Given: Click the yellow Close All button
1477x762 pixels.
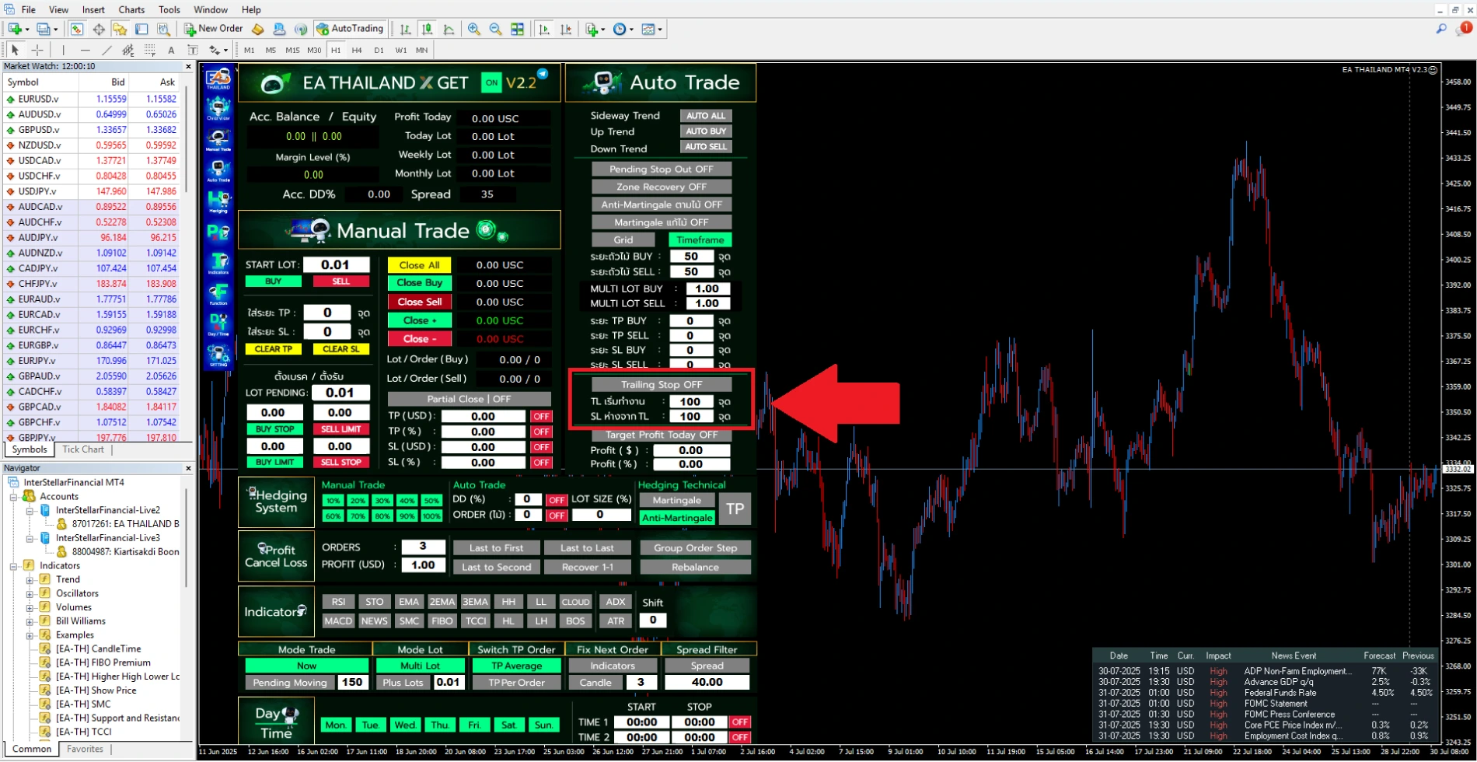Looking at the screenshot, I should tap(419, 265).
